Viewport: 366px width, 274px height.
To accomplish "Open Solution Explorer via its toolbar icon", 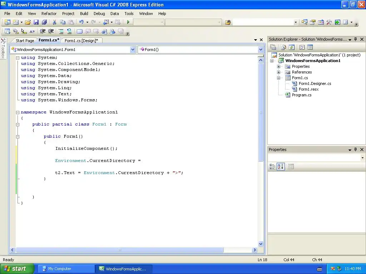I will point(305,22).
